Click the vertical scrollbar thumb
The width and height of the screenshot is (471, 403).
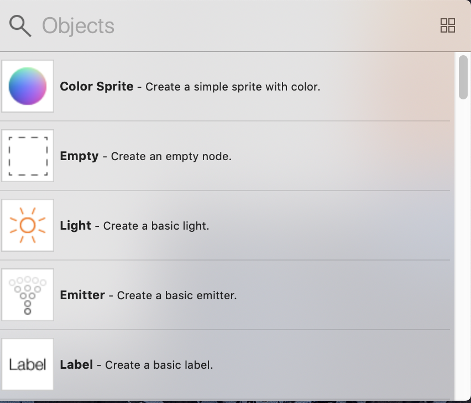click(463, 77)
